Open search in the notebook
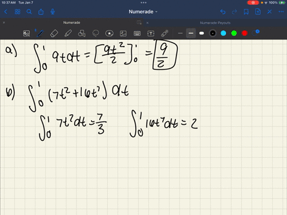The image size is (287, 215). tap(29, 12)
